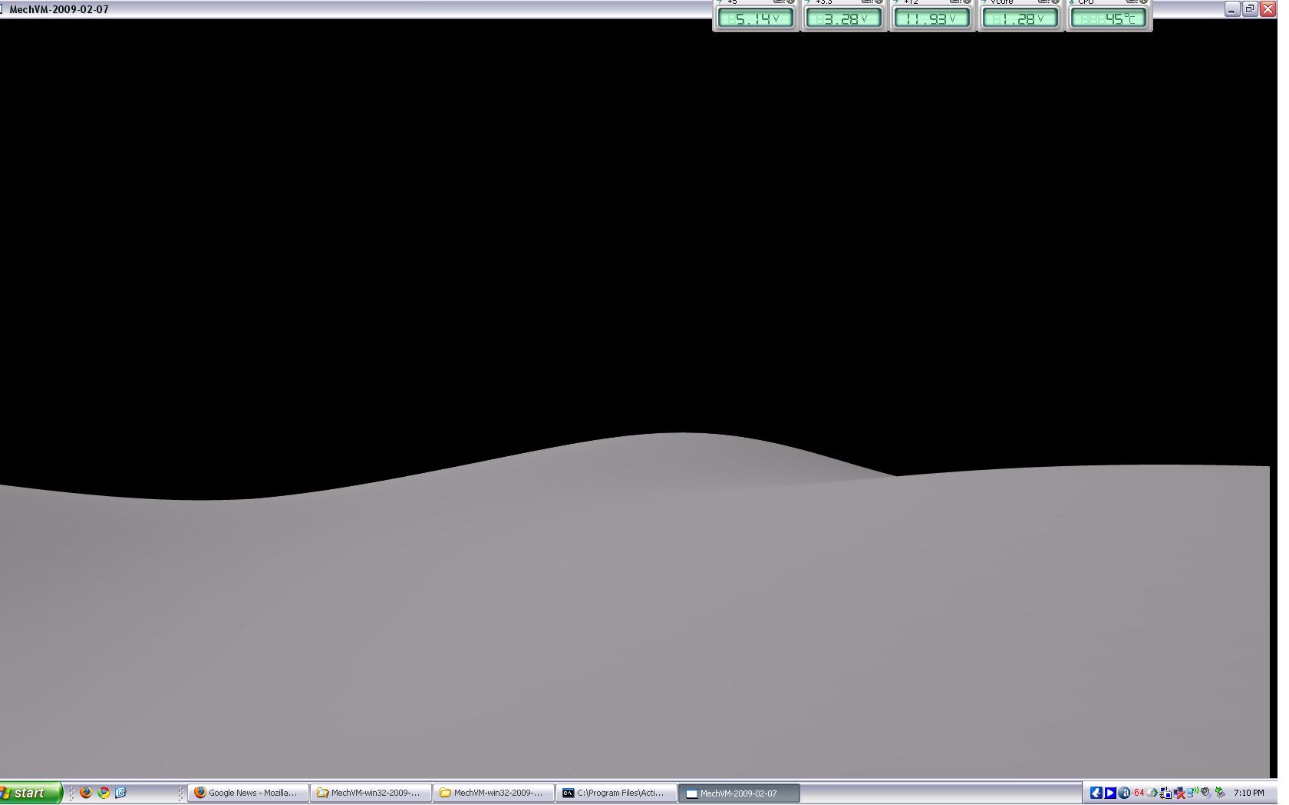
Task: Launch Firefox from Quick Launch
Action: tap(86, 793)
